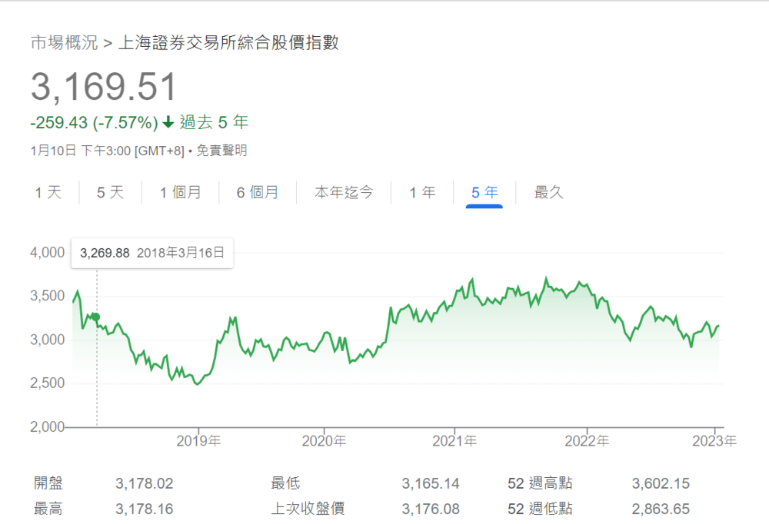Click the 2022年 axis label

pos(587,441)
